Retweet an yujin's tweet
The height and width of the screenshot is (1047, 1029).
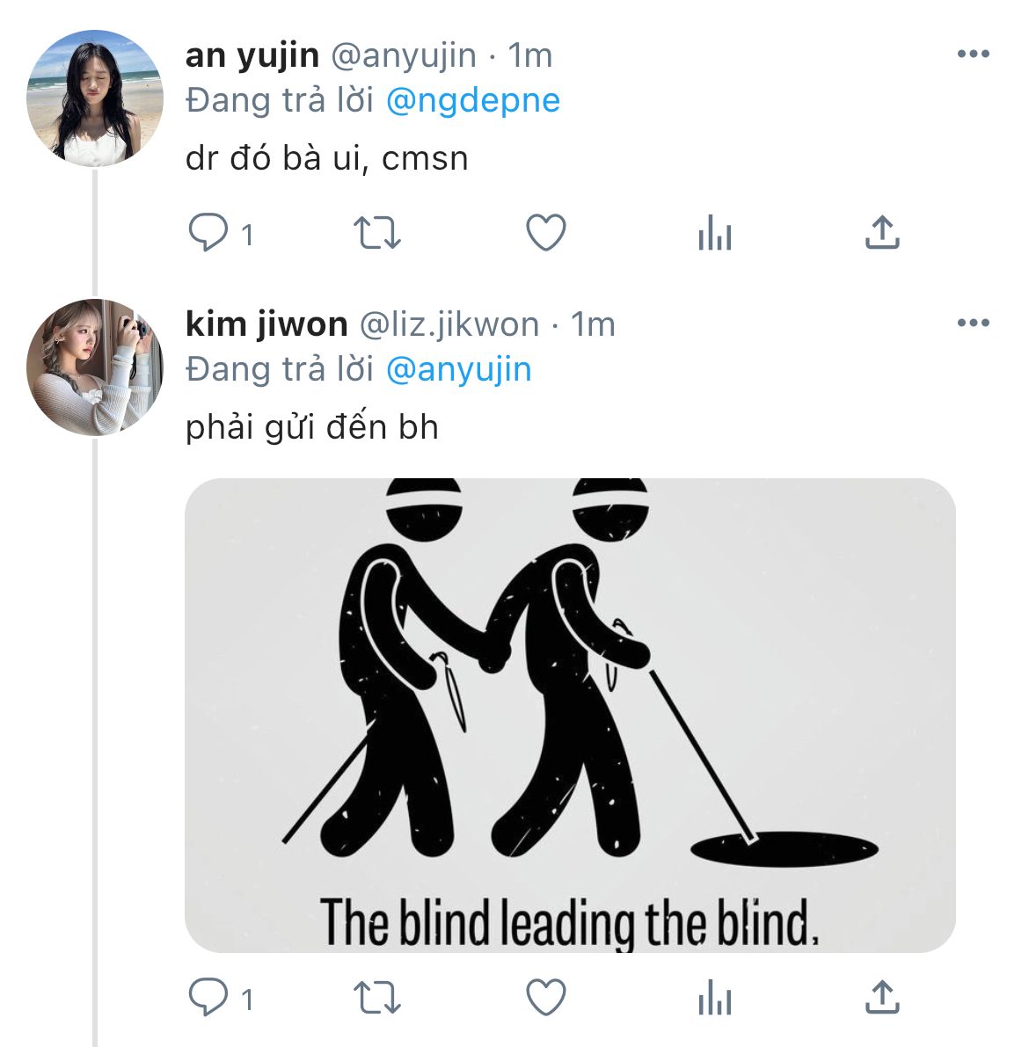tap(376, 234)
